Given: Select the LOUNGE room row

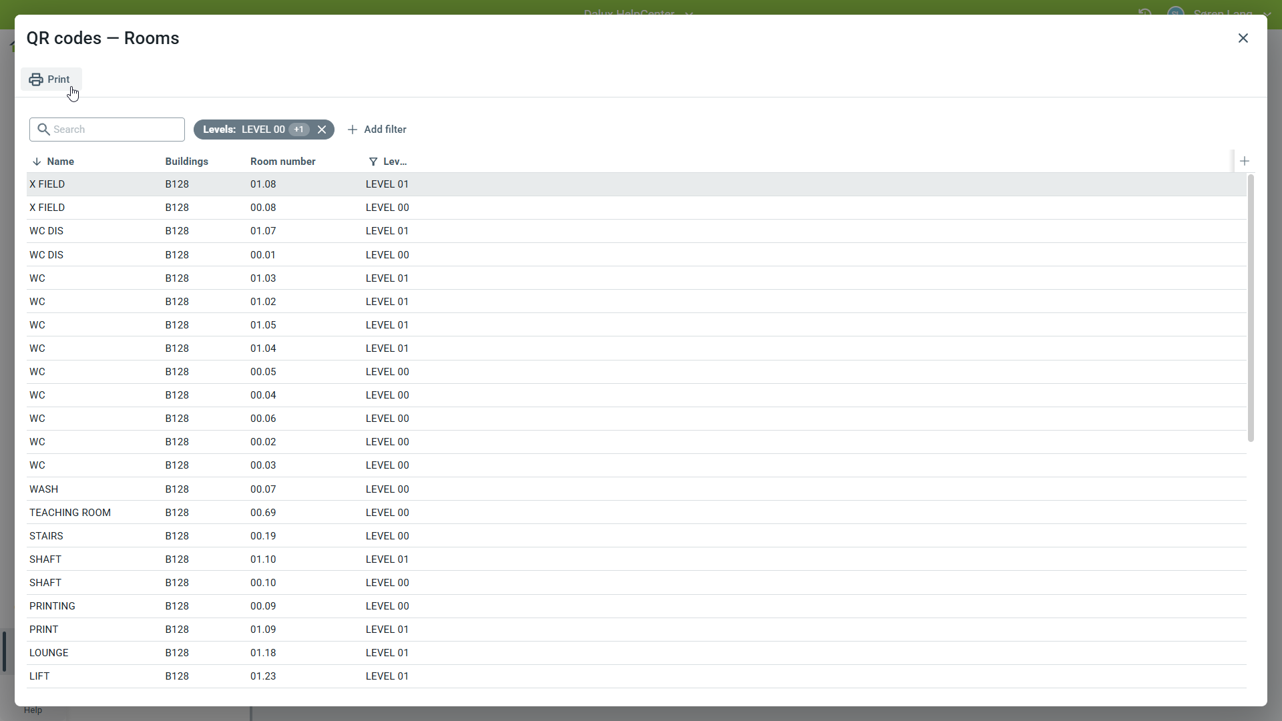Looking at the screenshot, I should click(49, 653).
